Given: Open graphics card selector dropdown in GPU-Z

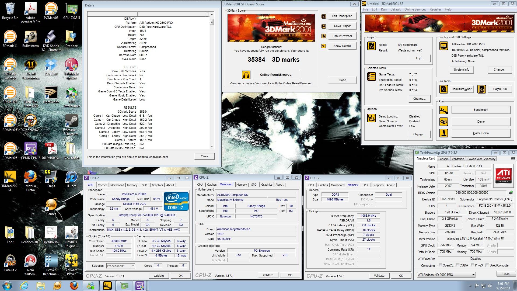Looking at the screenshot, I should tap(446, 275).
